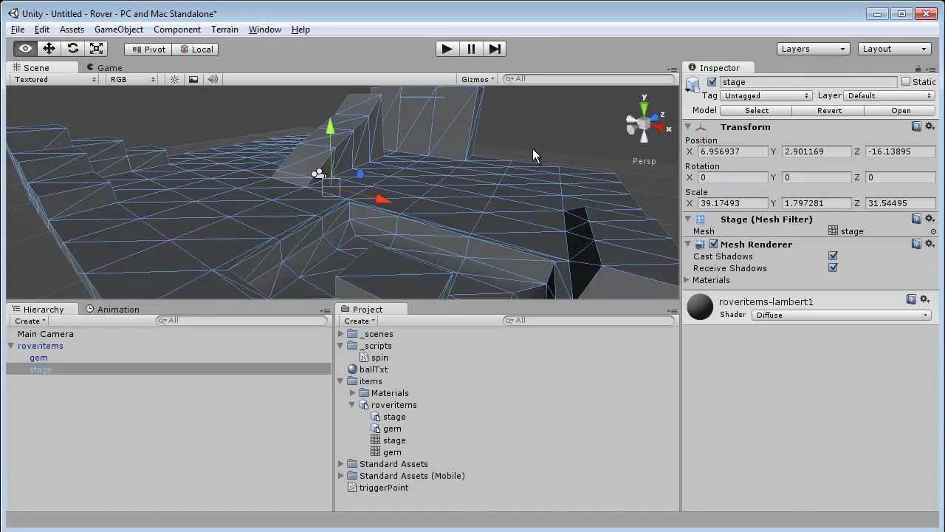This screenshot has height=532, width=945.
Task: Select the Rotate tool
Action: [72, 49]
